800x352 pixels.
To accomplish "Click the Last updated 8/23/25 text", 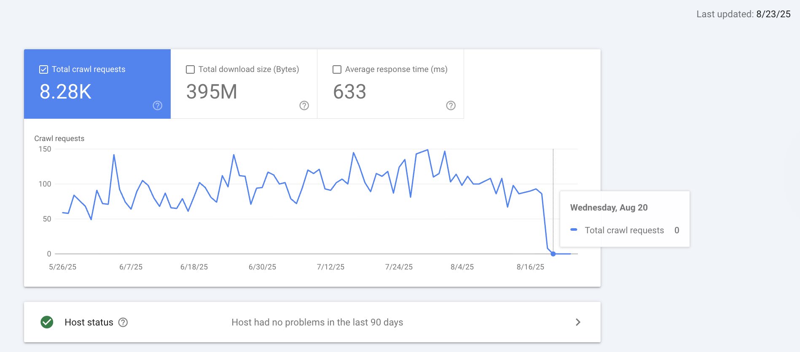I will click(743, 14).
